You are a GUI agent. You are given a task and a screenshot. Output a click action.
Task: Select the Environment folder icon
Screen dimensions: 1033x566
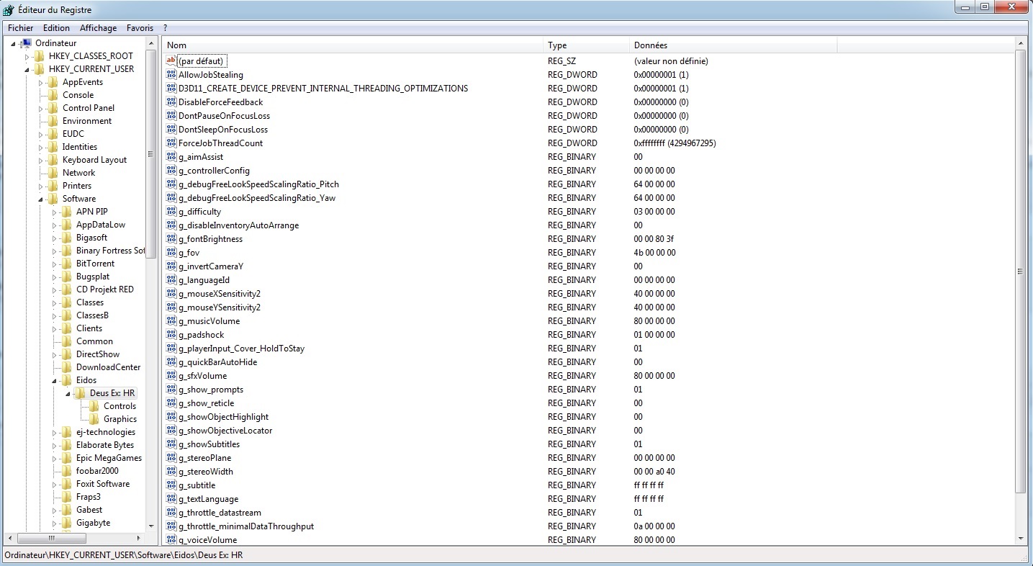[x=53, y=121]
